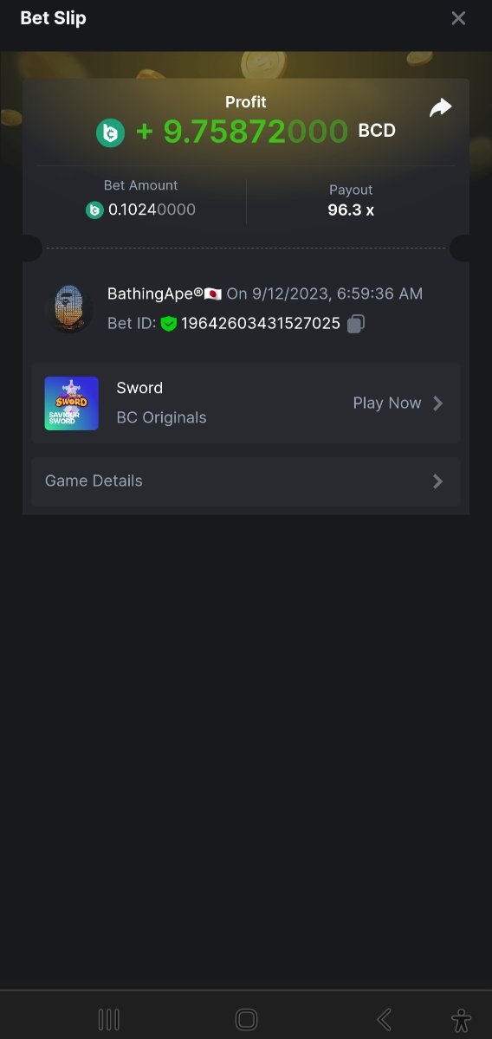492x1039 pixels.
Task: Close the Bet Slip panel
Action: (x=458, y=18)
